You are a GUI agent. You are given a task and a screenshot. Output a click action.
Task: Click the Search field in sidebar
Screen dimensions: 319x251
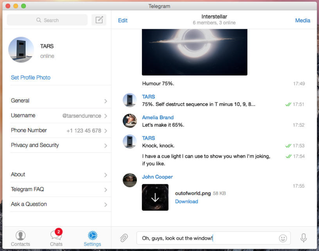click(47, 20)
